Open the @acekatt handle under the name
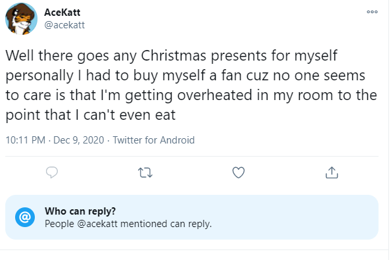Image resolution: width=391 pixels, height=260 pixels. click(x=64, y=25)
